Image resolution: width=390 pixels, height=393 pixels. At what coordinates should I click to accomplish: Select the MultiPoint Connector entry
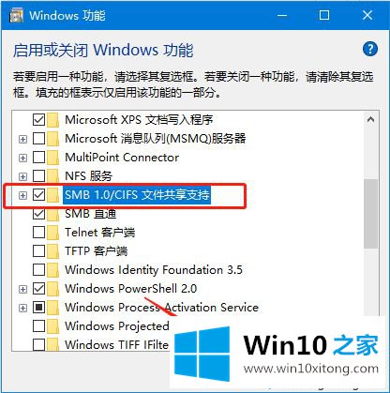tap(122, 158)
